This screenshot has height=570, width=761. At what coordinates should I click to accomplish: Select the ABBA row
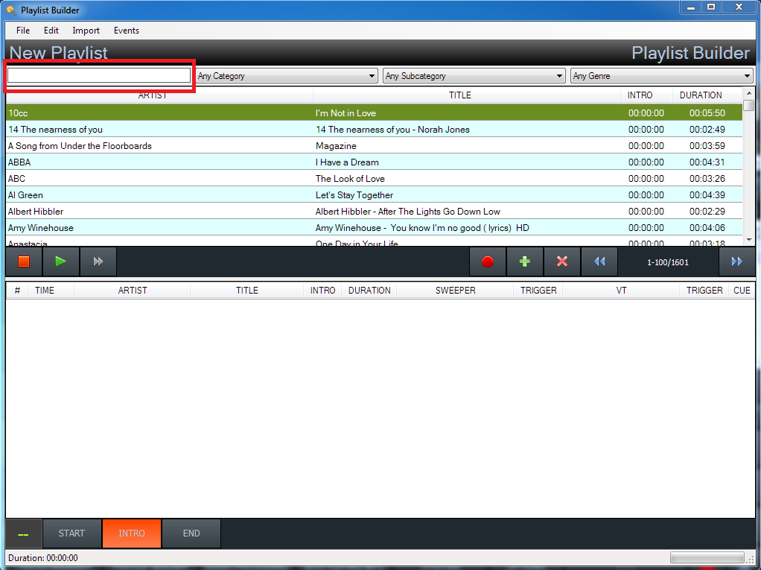[375, 162]
